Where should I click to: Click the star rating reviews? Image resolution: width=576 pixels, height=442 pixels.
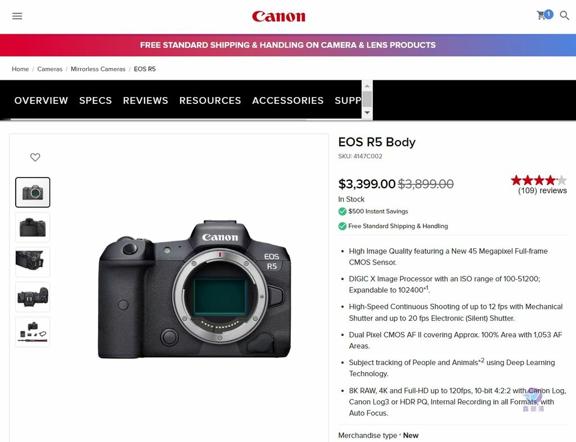tap(538, 180)
